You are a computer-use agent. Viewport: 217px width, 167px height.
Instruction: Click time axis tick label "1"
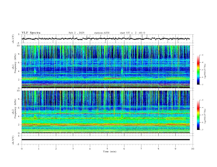39,149
